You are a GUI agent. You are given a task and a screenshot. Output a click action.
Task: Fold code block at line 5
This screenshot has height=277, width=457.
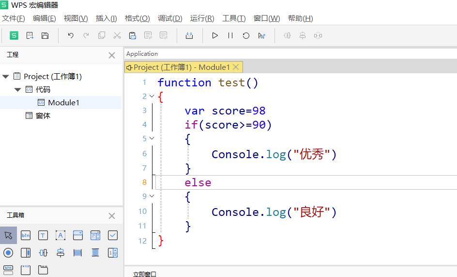pyautogui.click(x=152, y=139)
